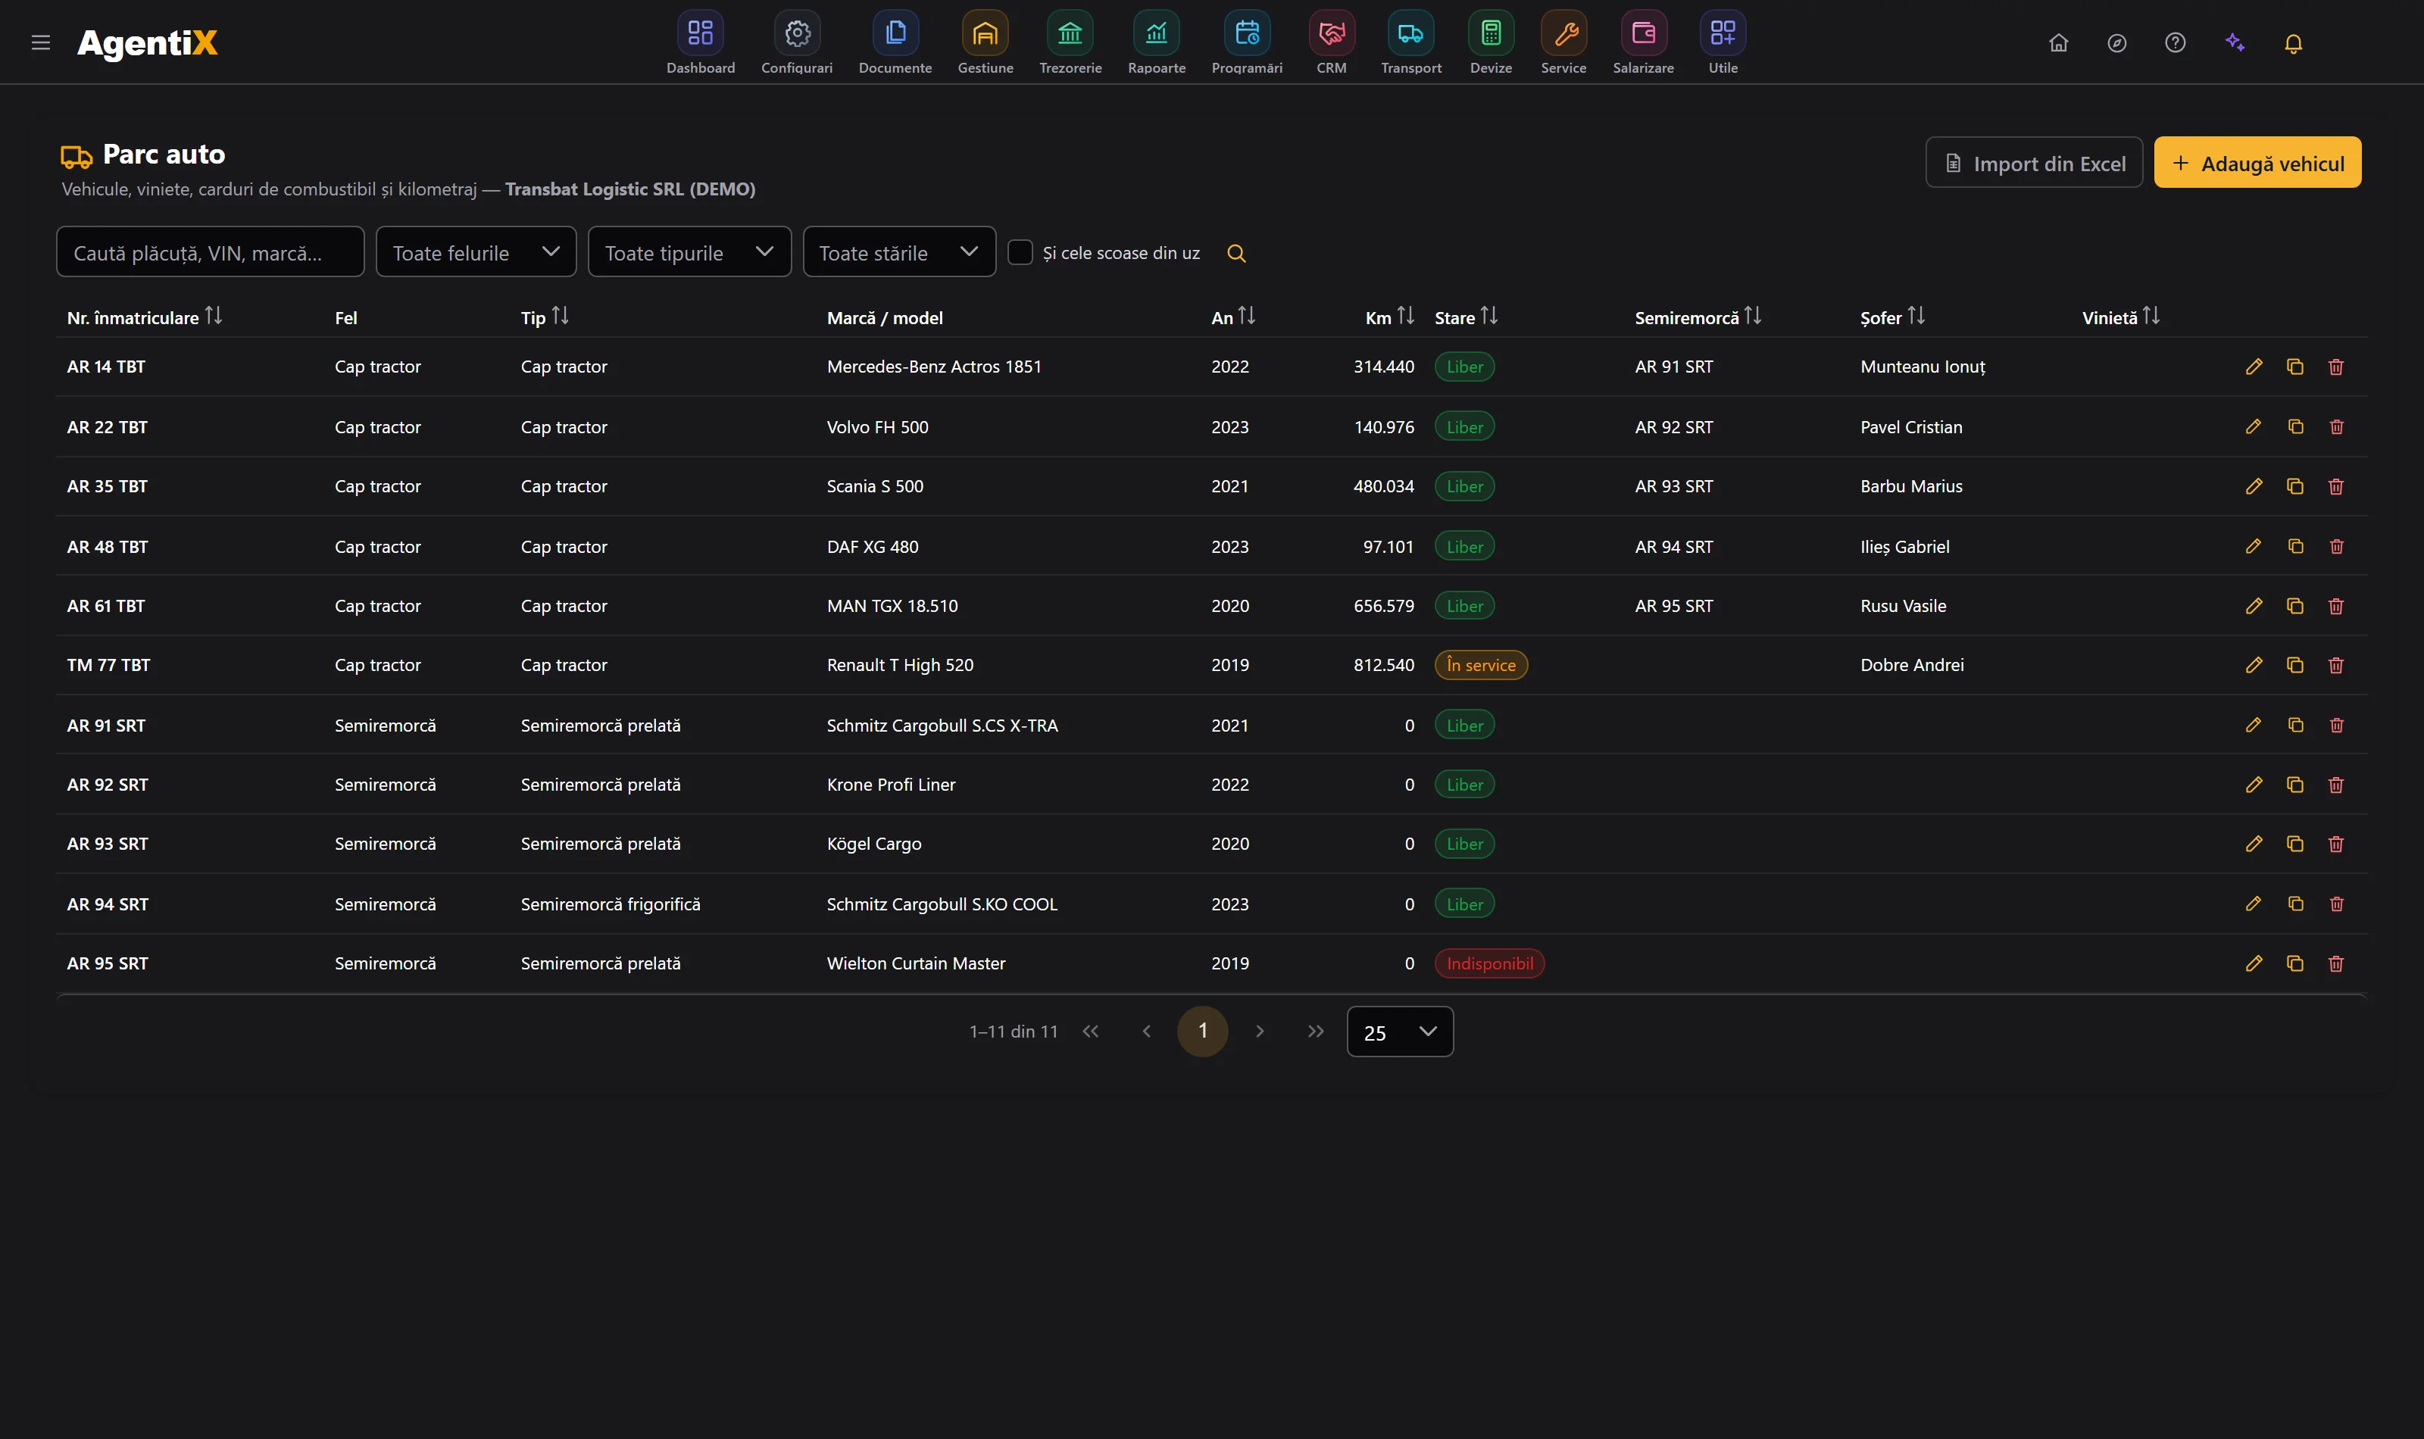Click the home icon in header
Viewport: 2424px width, 1439px height.
2058,42
